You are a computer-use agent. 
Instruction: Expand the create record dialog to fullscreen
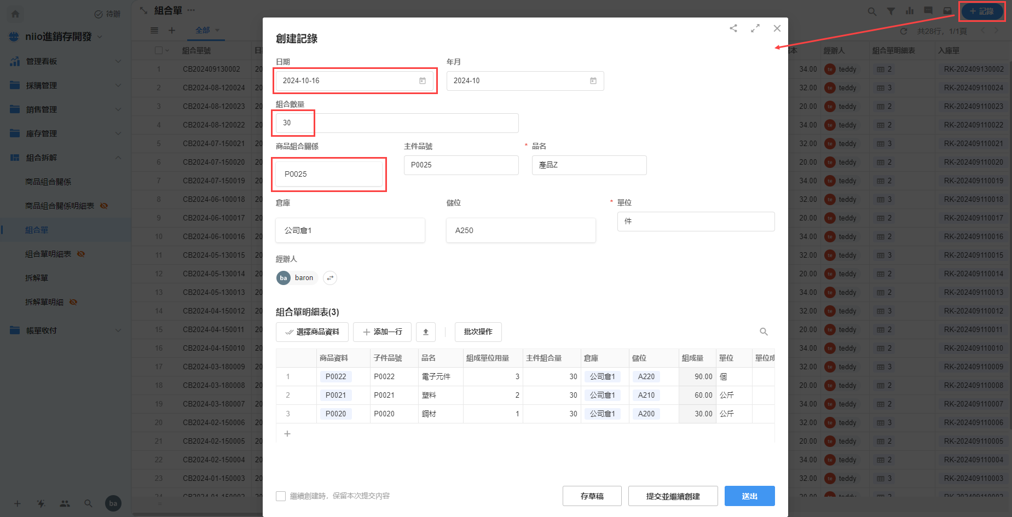[755, 28]
